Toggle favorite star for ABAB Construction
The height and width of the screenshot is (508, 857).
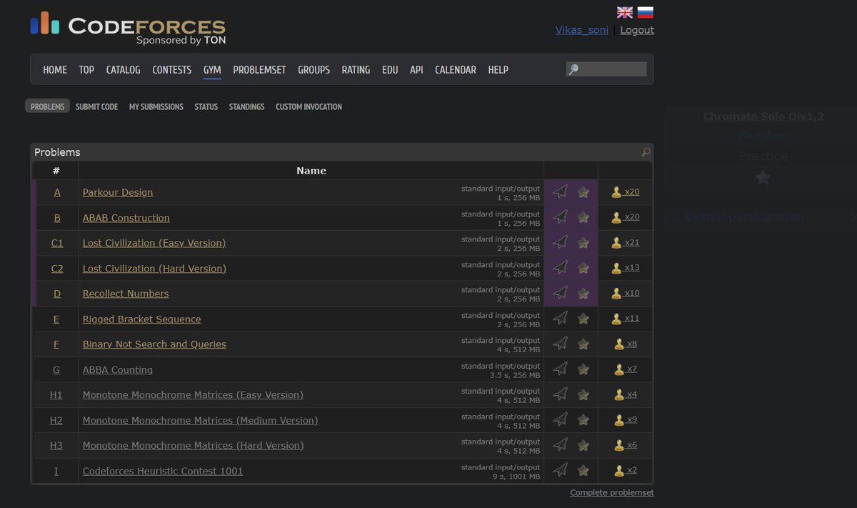583,217
